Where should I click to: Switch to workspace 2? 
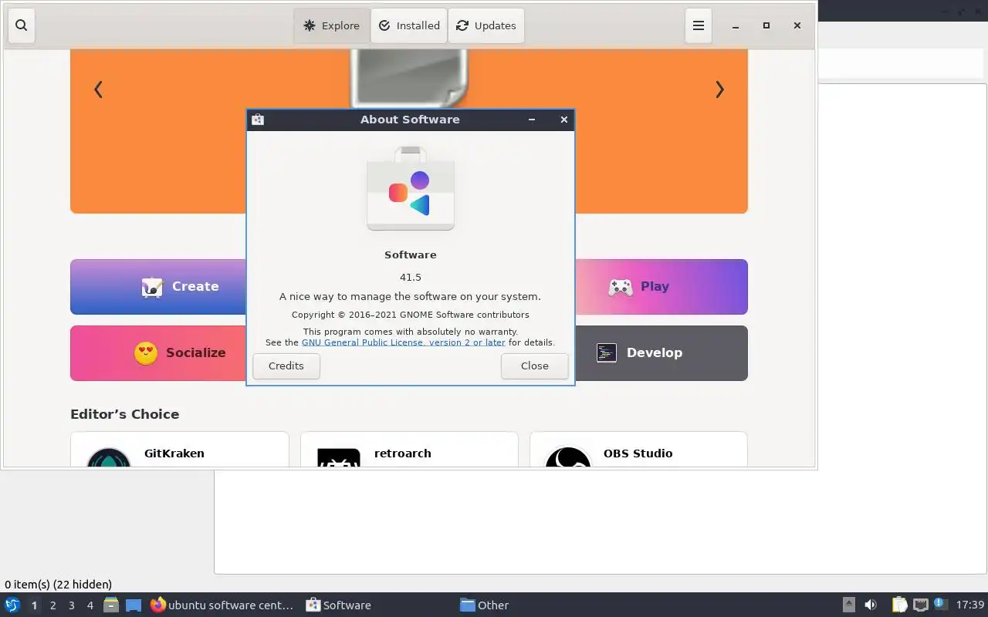52,605
